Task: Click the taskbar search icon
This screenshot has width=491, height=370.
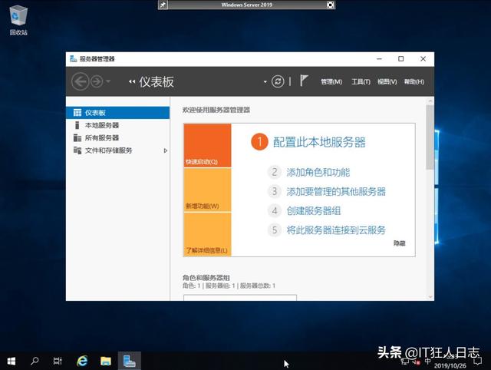Action: [35, 362]
